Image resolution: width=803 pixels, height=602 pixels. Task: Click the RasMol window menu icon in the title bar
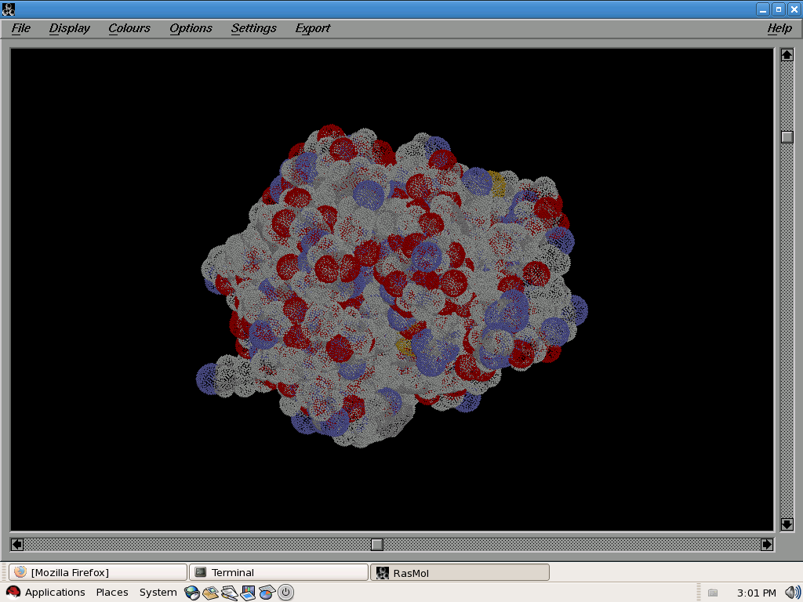point(9,9)
